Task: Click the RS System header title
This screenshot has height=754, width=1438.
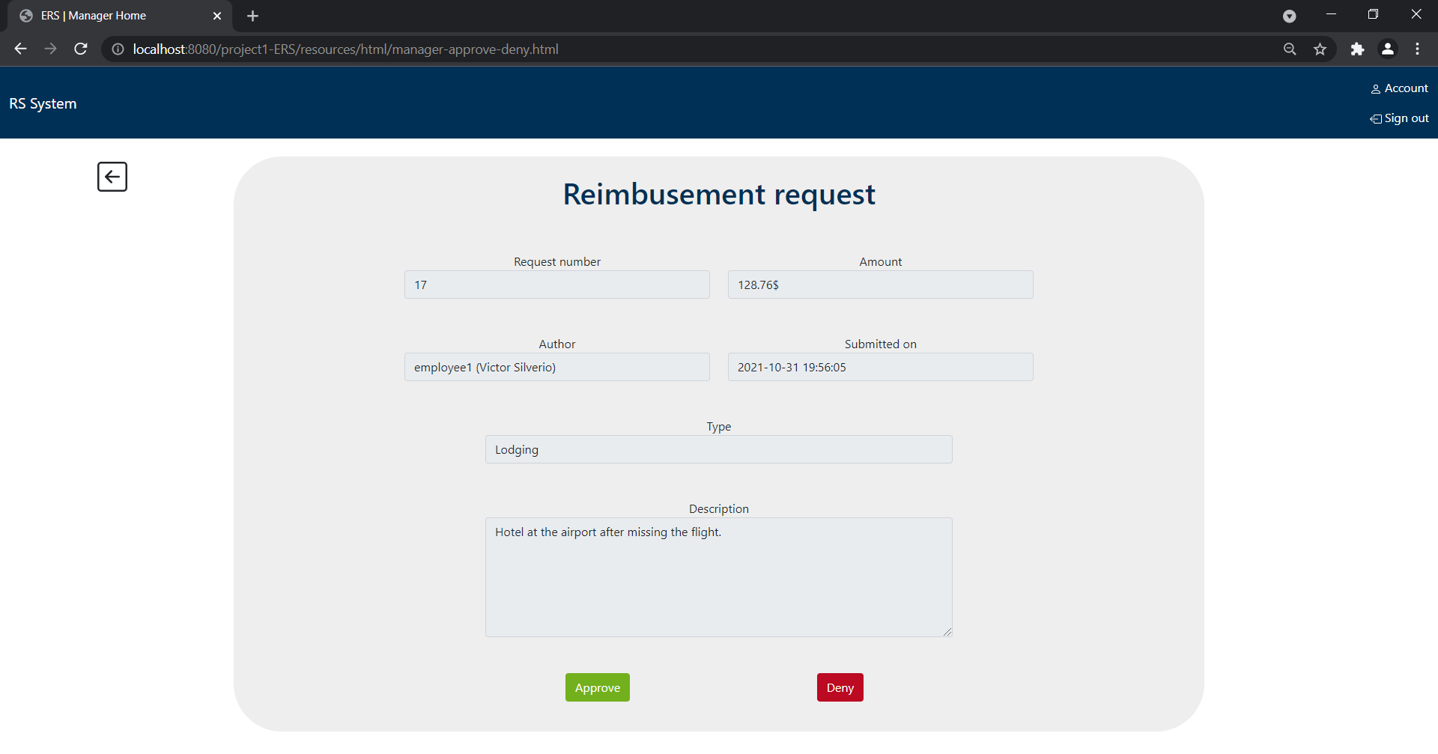Action: [x=41, y=103]
